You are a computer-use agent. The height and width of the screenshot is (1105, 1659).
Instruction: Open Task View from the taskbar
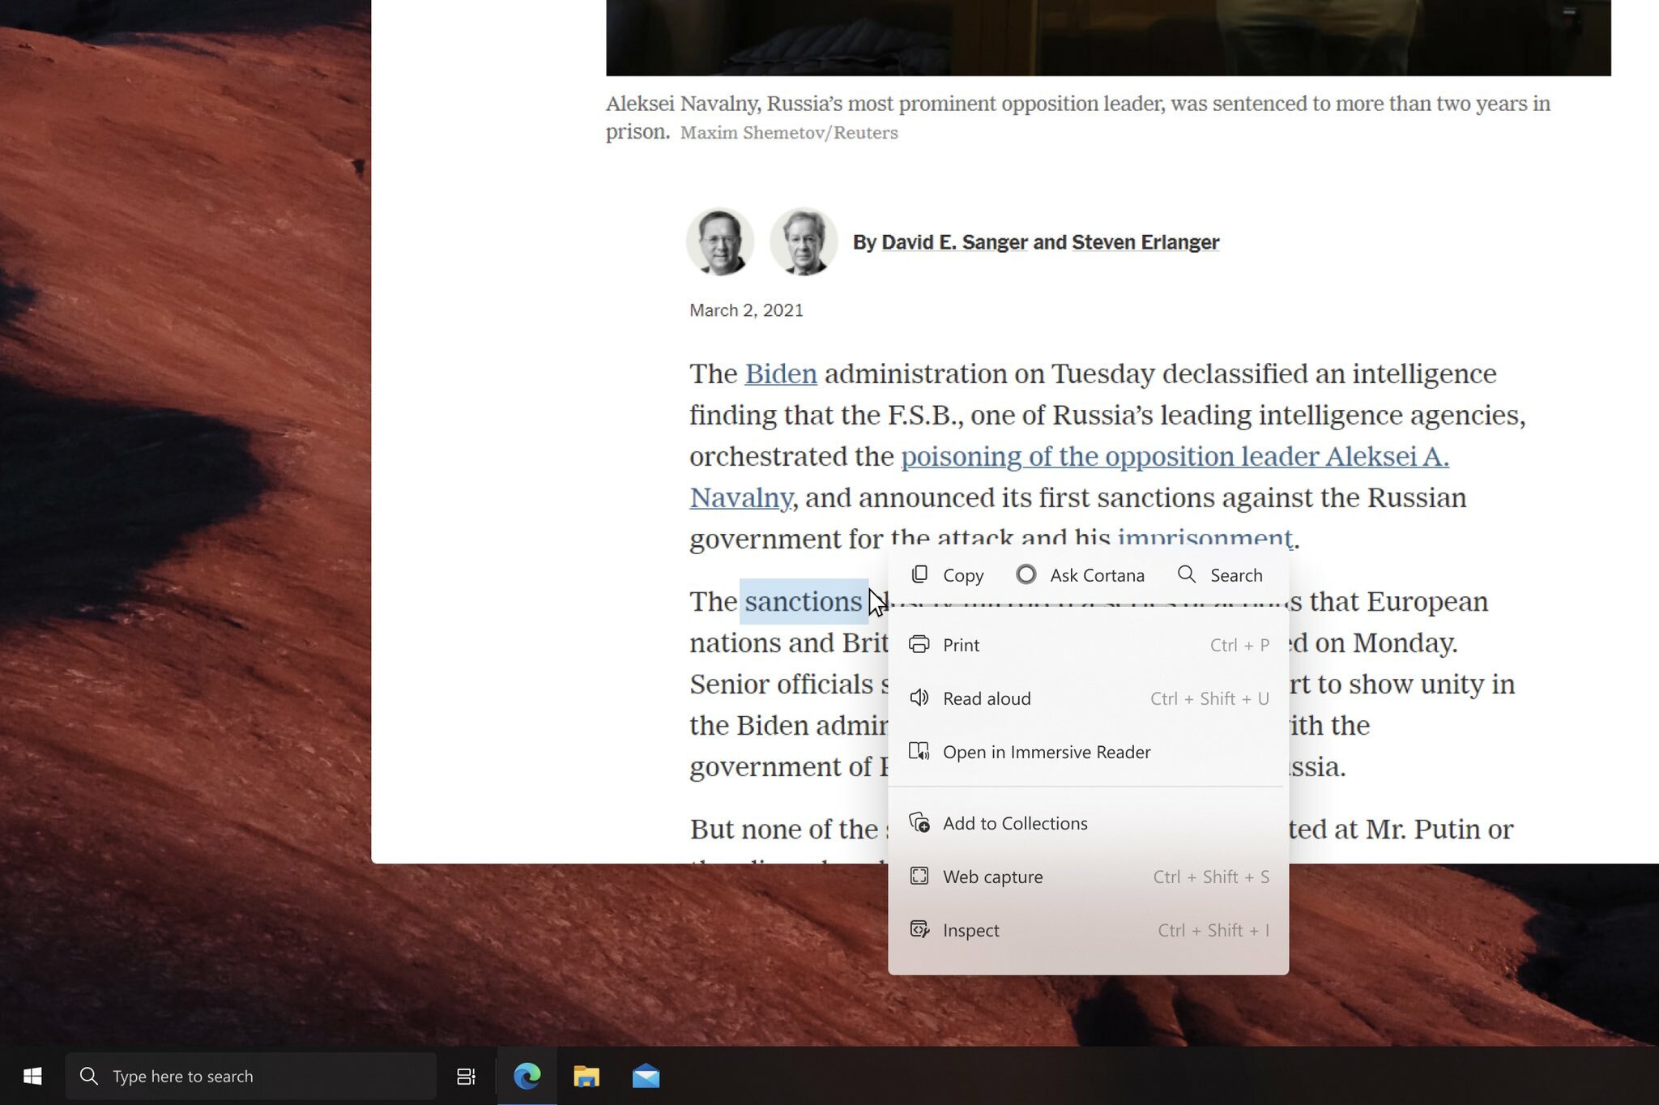[466, 1076]
